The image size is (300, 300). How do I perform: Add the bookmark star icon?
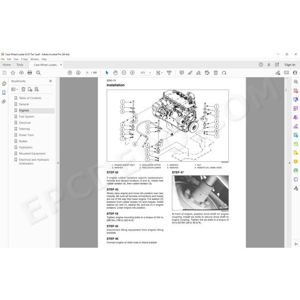tap(13, 73)
